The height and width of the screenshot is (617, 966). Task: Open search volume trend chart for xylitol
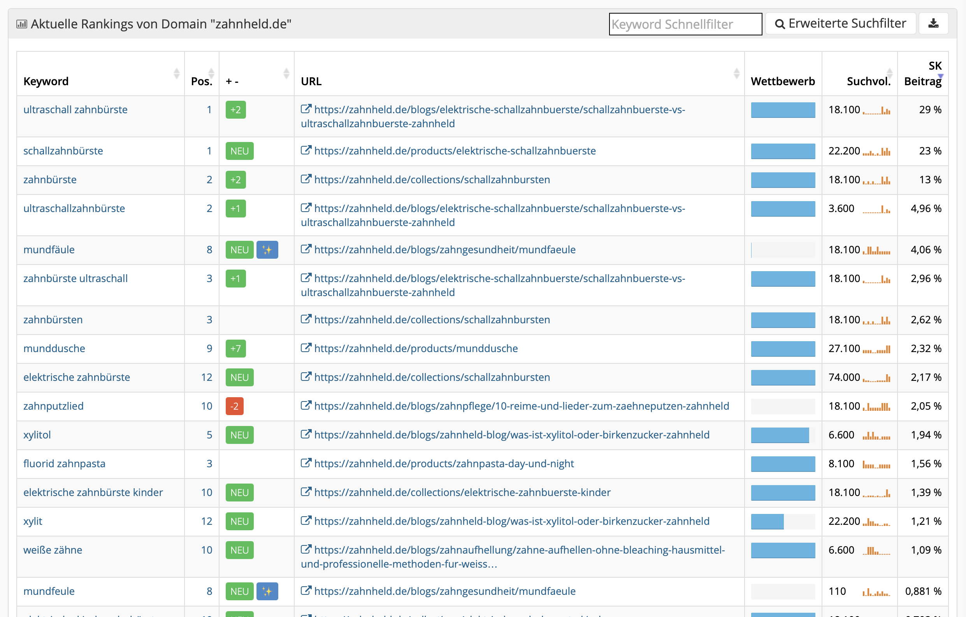(876, 435)
